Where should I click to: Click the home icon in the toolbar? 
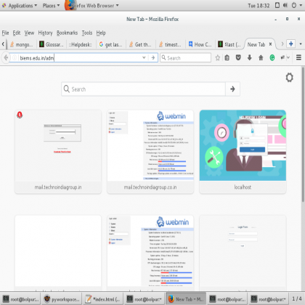click(x=261, y=57)
